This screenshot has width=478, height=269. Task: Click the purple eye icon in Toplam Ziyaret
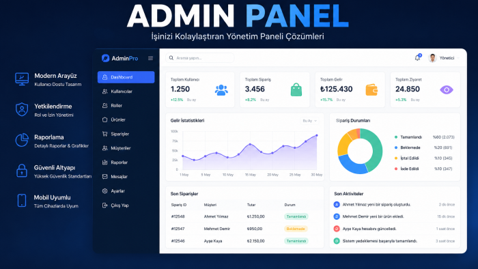(447, 90)
